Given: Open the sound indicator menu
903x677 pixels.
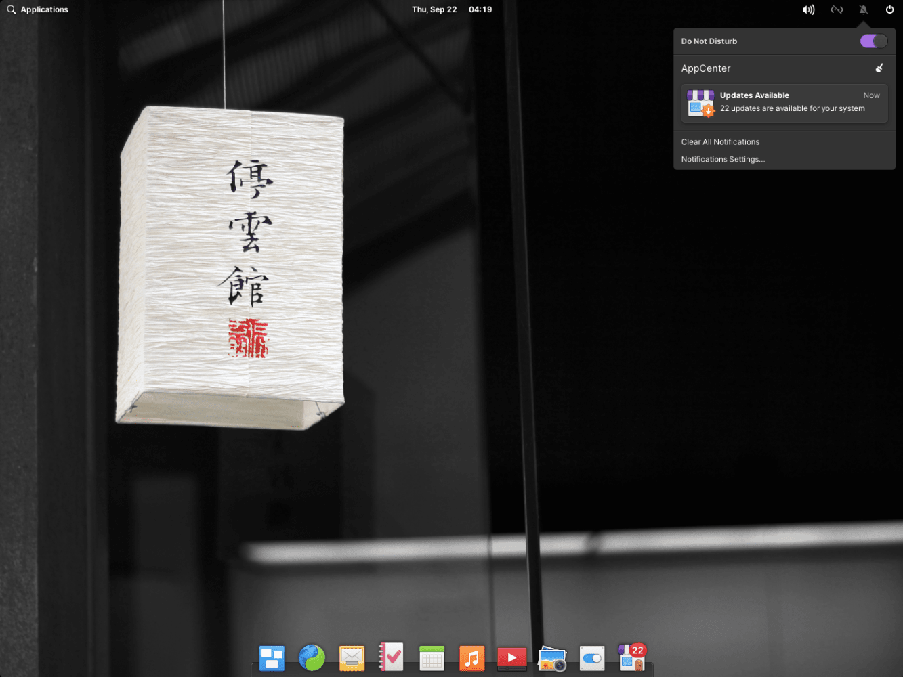Looking at the screenshot, I should click(808, 9).
